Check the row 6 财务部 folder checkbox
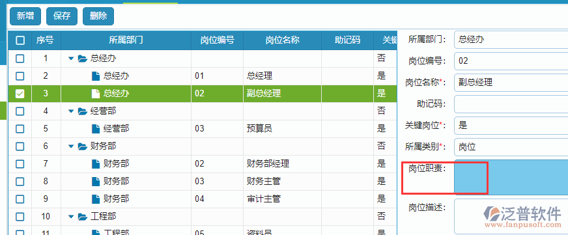The width and height of the screenshot is (568, 235). tap(20, 146)
